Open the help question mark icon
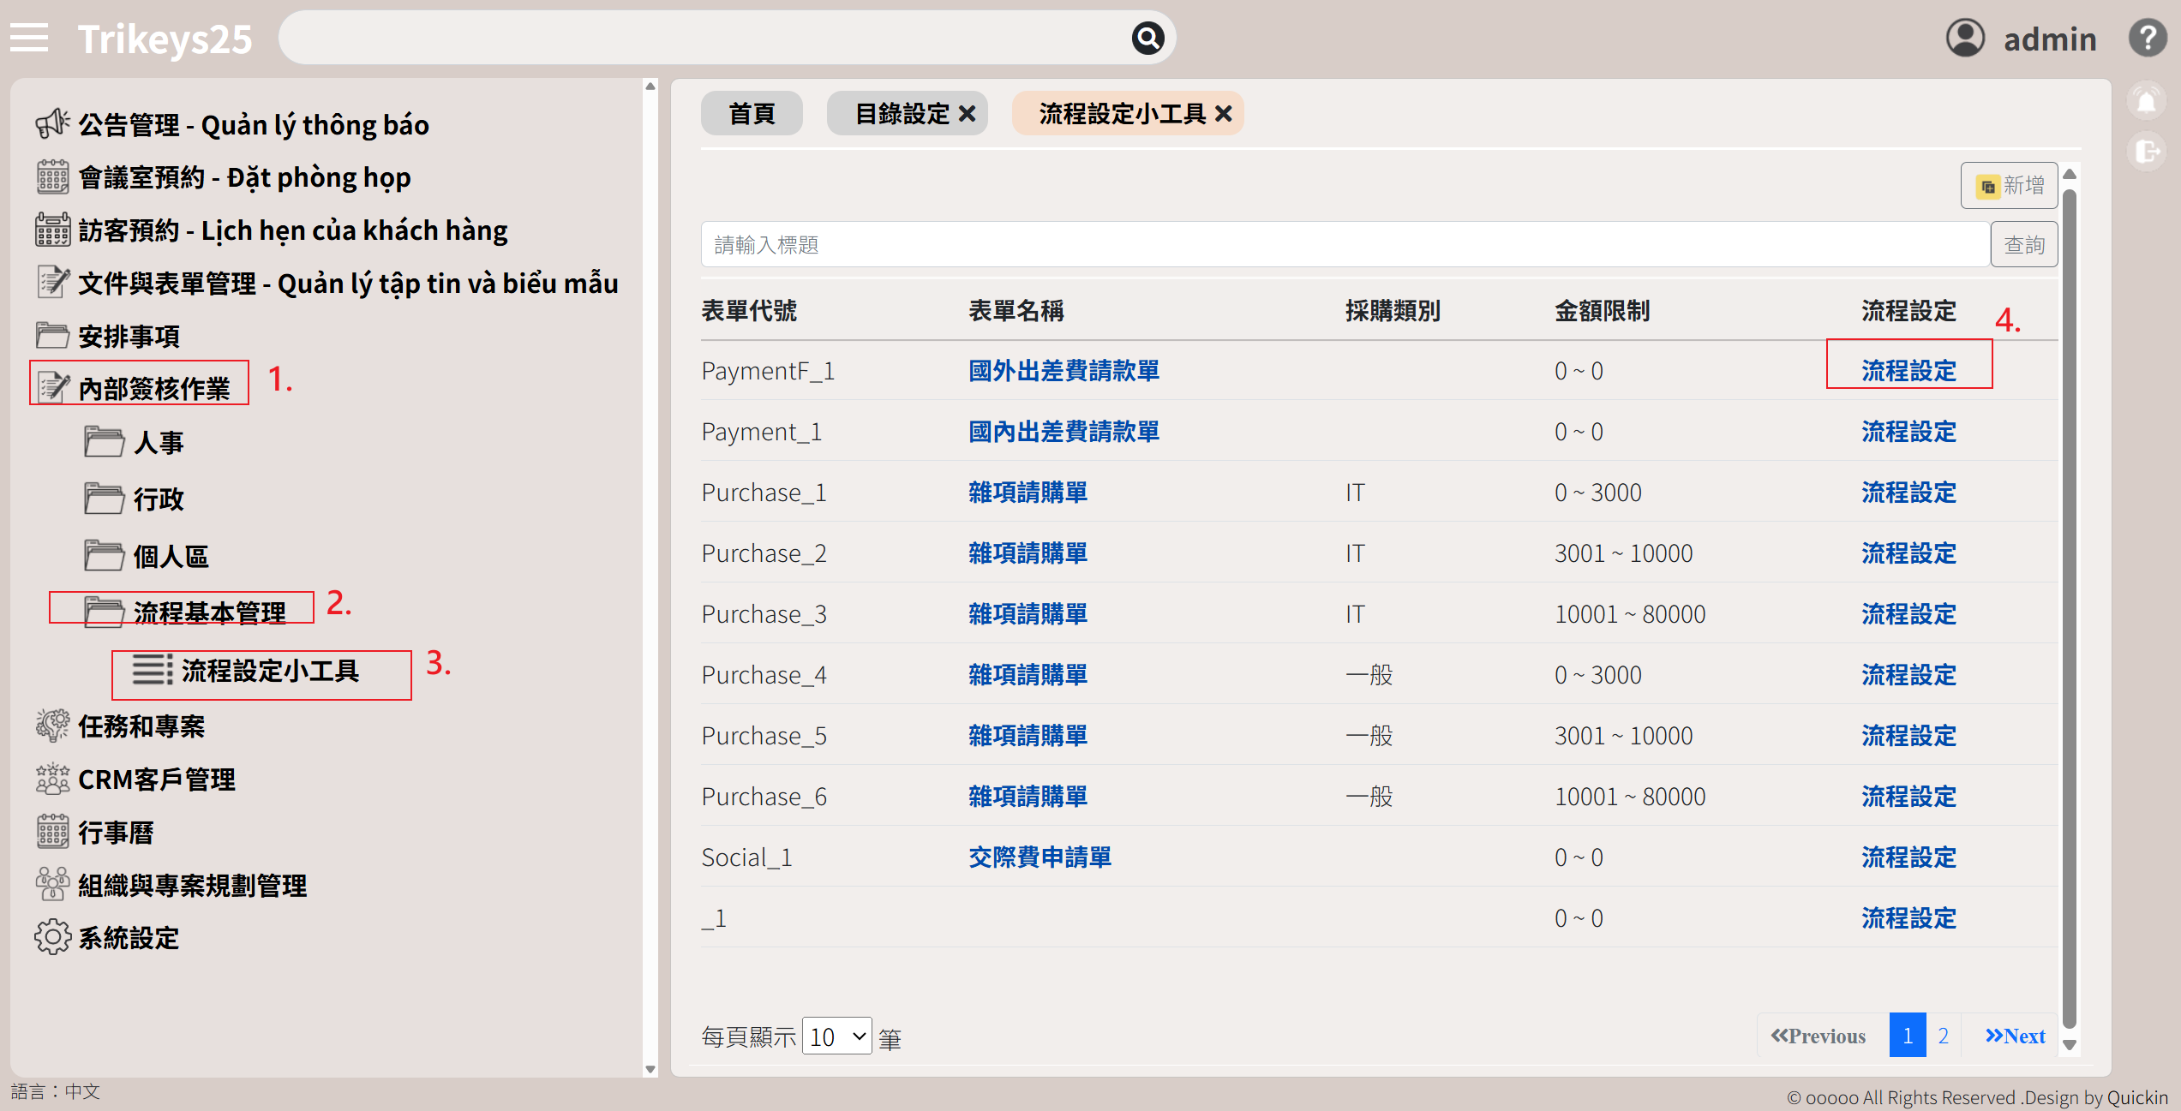 point(2147,39)
